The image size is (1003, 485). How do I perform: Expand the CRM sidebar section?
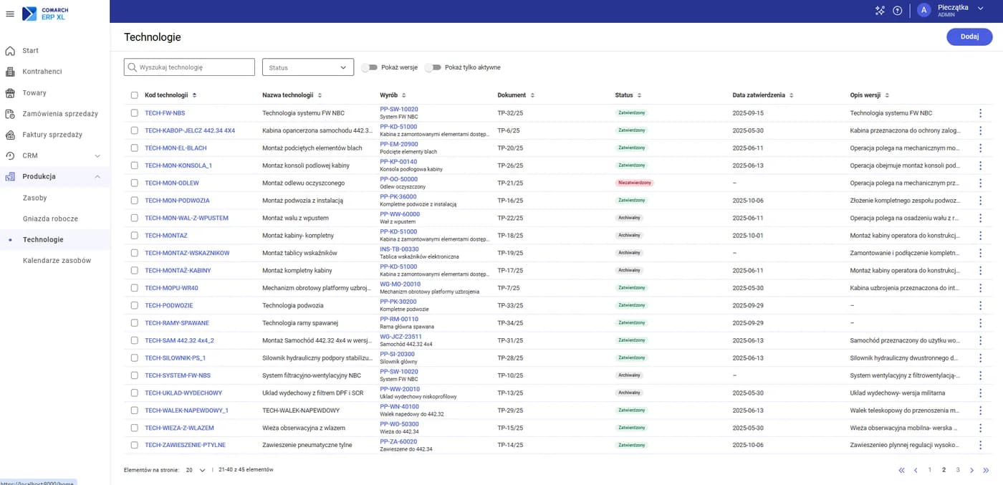pos(97,155)
